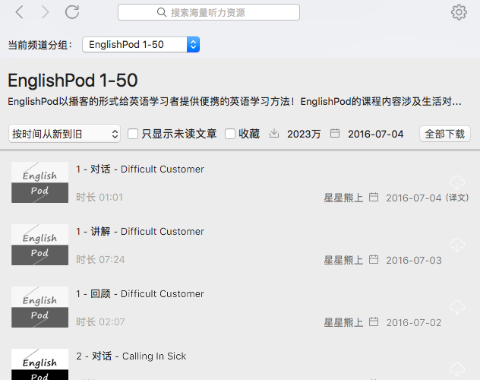Download episode 1 - 讲解 via cloud icon

(x=457, y=245)
